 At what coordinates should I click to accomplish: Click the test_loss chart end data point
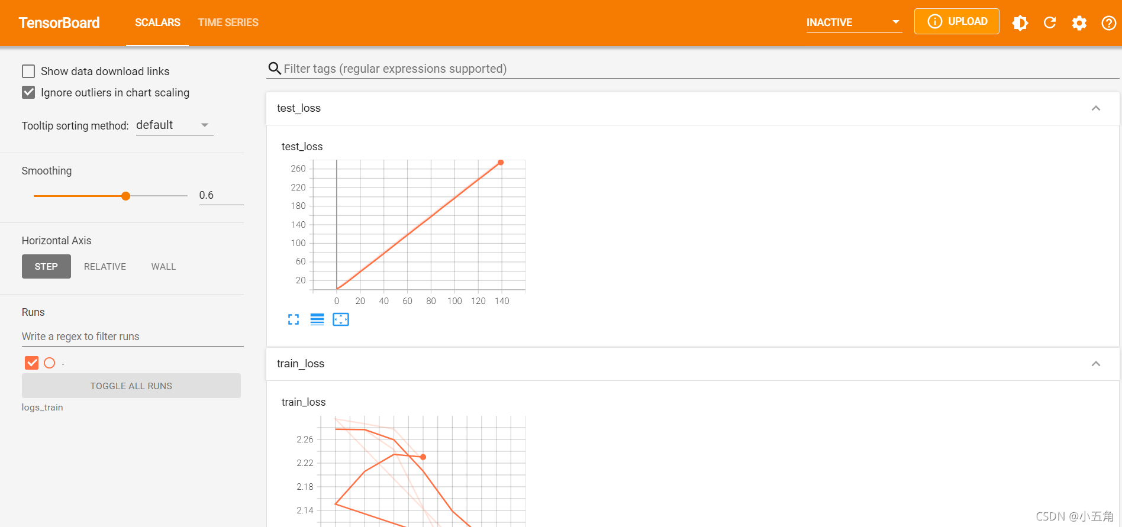pos(501,162)
